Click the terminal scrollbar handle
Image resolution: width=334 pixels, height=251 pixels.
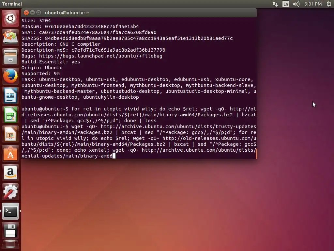[256, 154]
